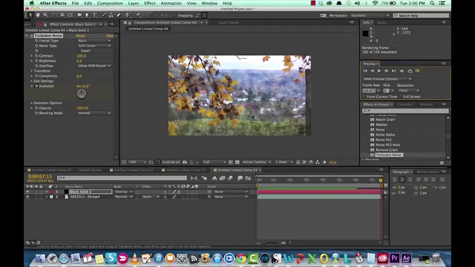Enable the Full Screen checkbox

401,97
